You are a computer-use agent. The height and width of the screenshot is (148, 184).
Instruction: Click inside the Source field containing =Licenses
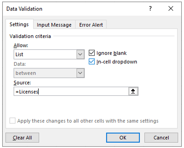pos(71,91)
